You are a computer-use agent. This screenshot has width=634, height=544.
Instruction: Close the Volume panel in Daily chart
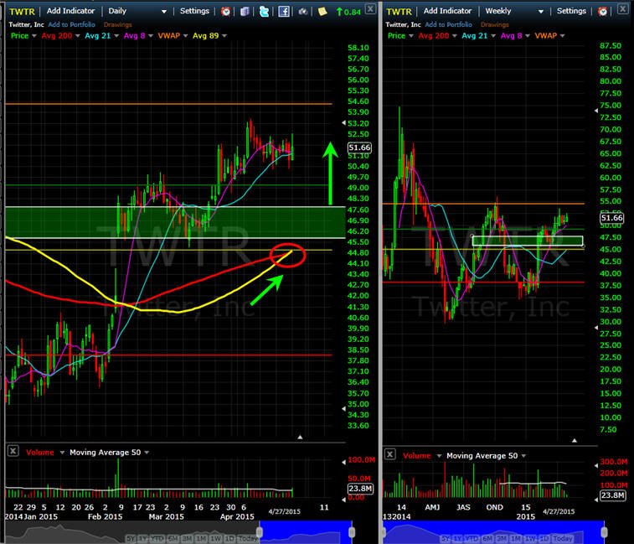coord(13,451)
